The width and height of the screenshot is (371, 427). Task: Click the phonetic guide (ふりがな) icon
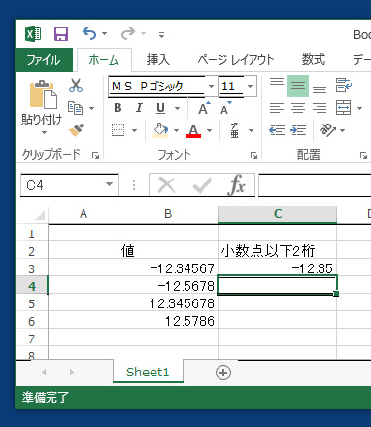coord(234,130)
